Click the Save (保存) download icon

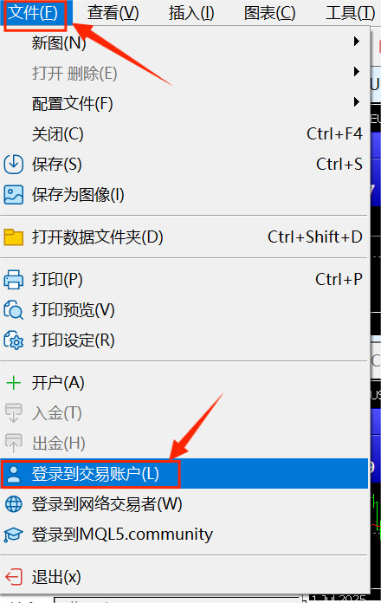(x=14, y=165)
